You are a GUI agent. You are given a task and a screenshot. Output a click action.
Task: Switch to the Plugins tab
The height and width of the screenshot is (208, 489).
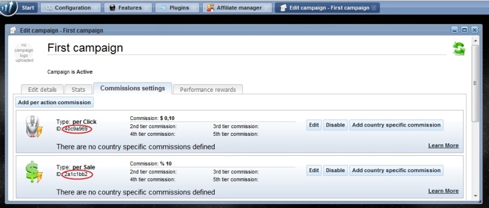tap(177, 8)
